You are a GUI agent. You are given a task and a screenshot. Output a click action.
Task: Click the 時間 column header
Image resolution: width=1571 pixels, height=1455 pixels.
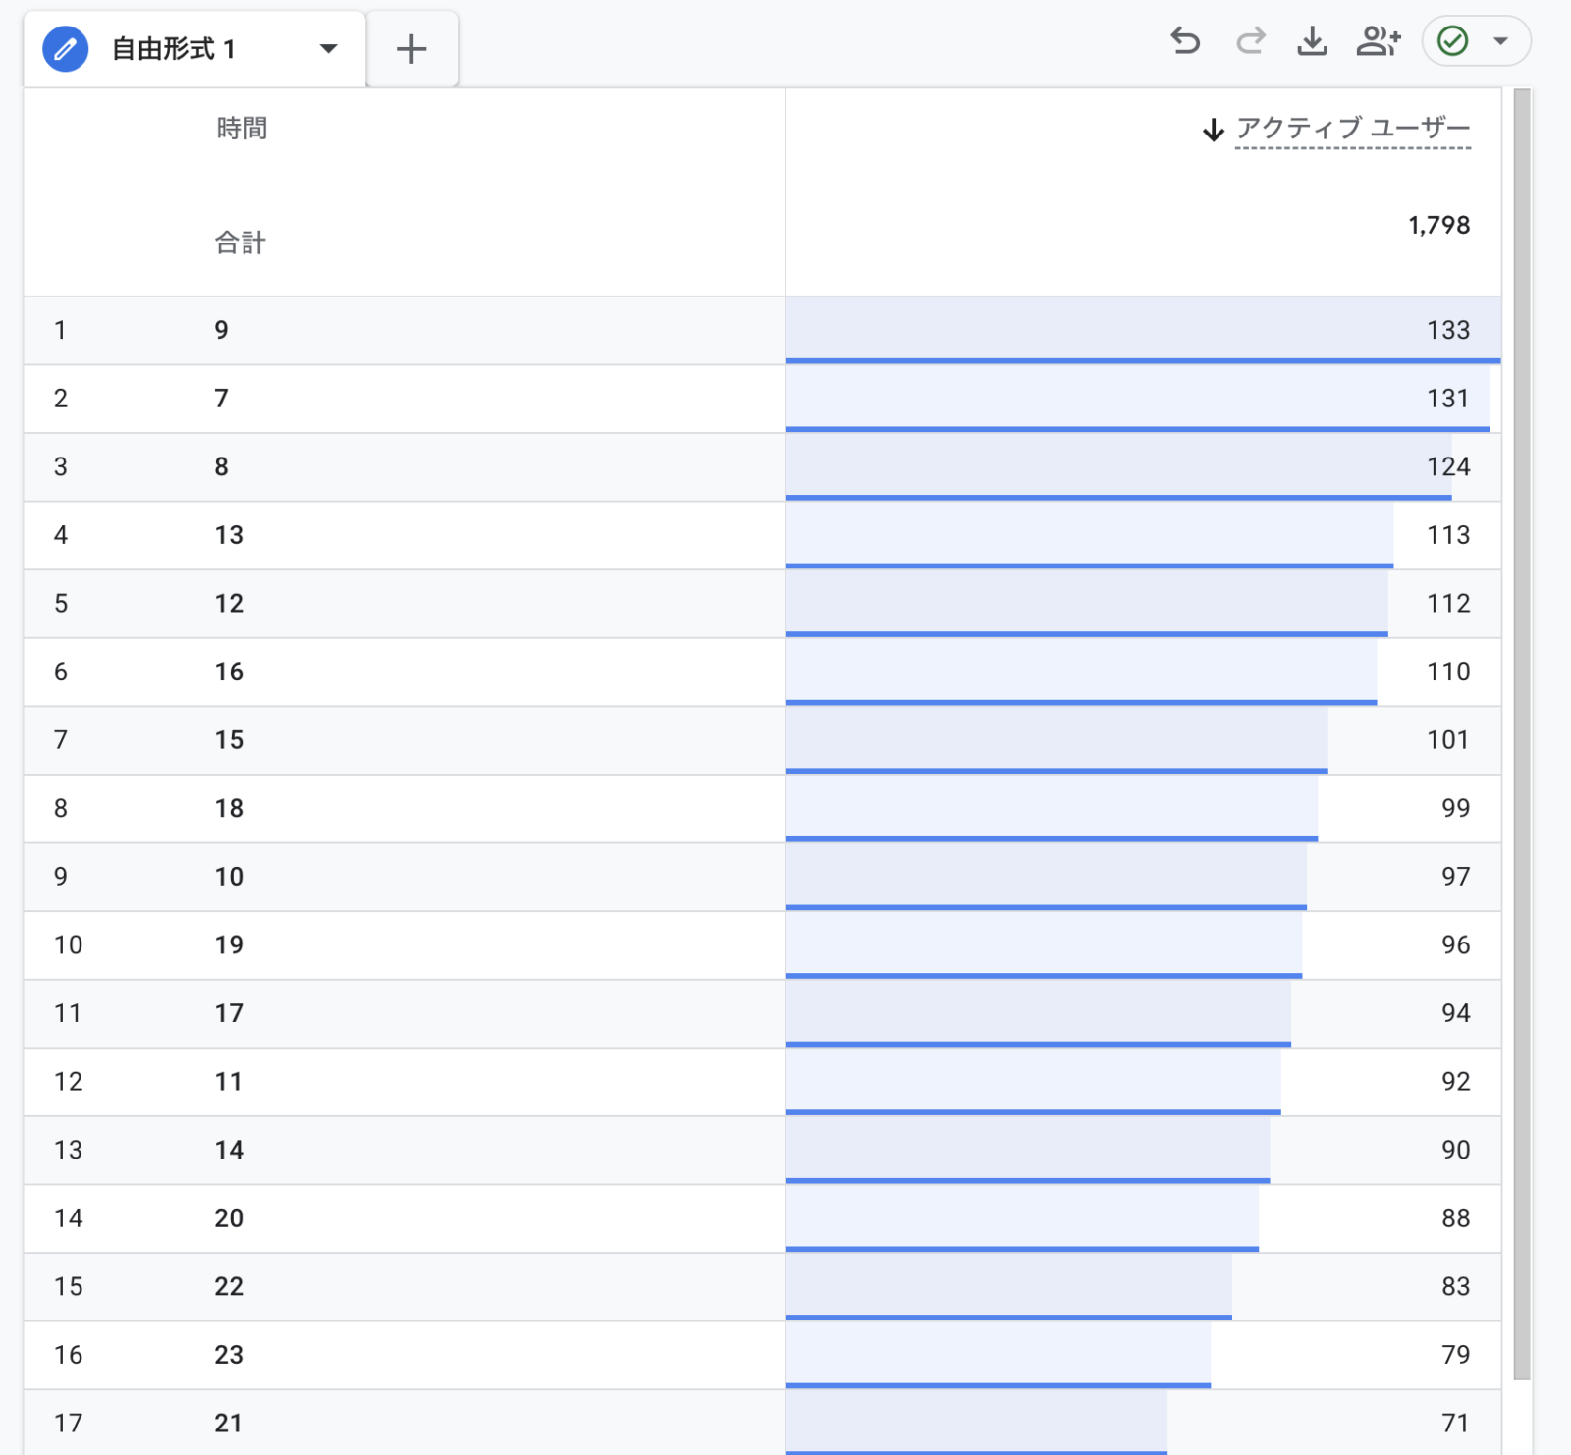(242, 129)
